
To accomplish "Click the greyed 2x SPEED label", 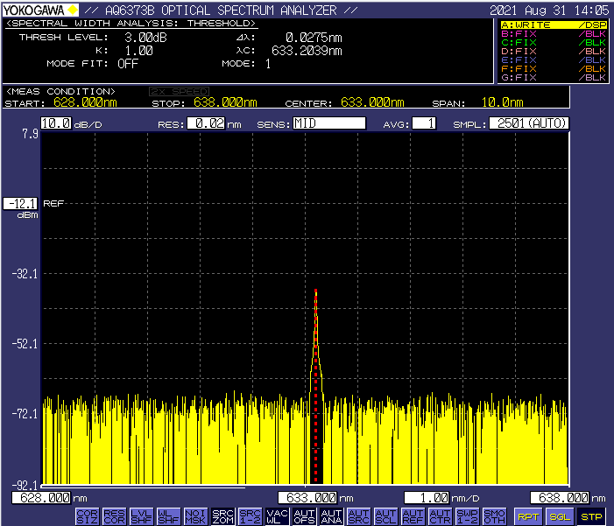I will [x=180, y=92].
